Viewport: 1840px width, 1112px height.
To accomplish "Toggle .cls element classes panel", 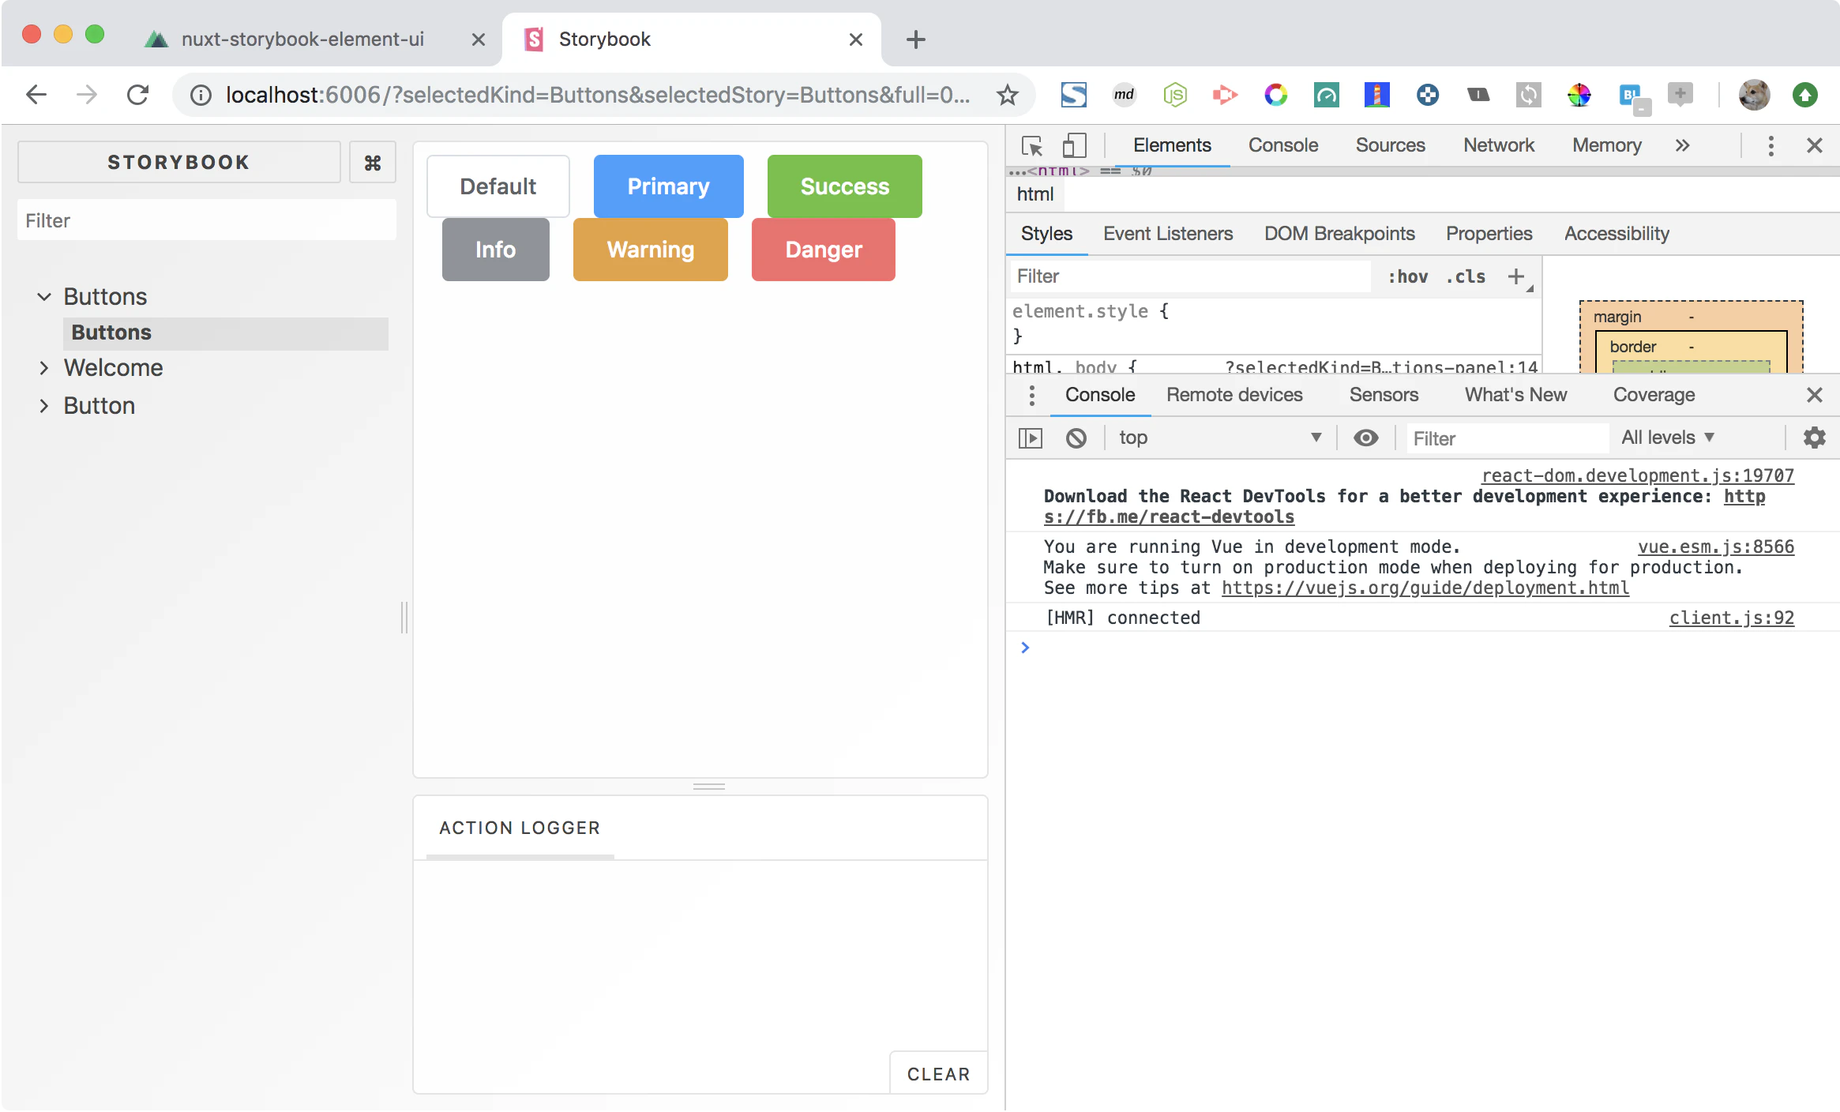I will pyautogui.click(x=1466, y=277).
